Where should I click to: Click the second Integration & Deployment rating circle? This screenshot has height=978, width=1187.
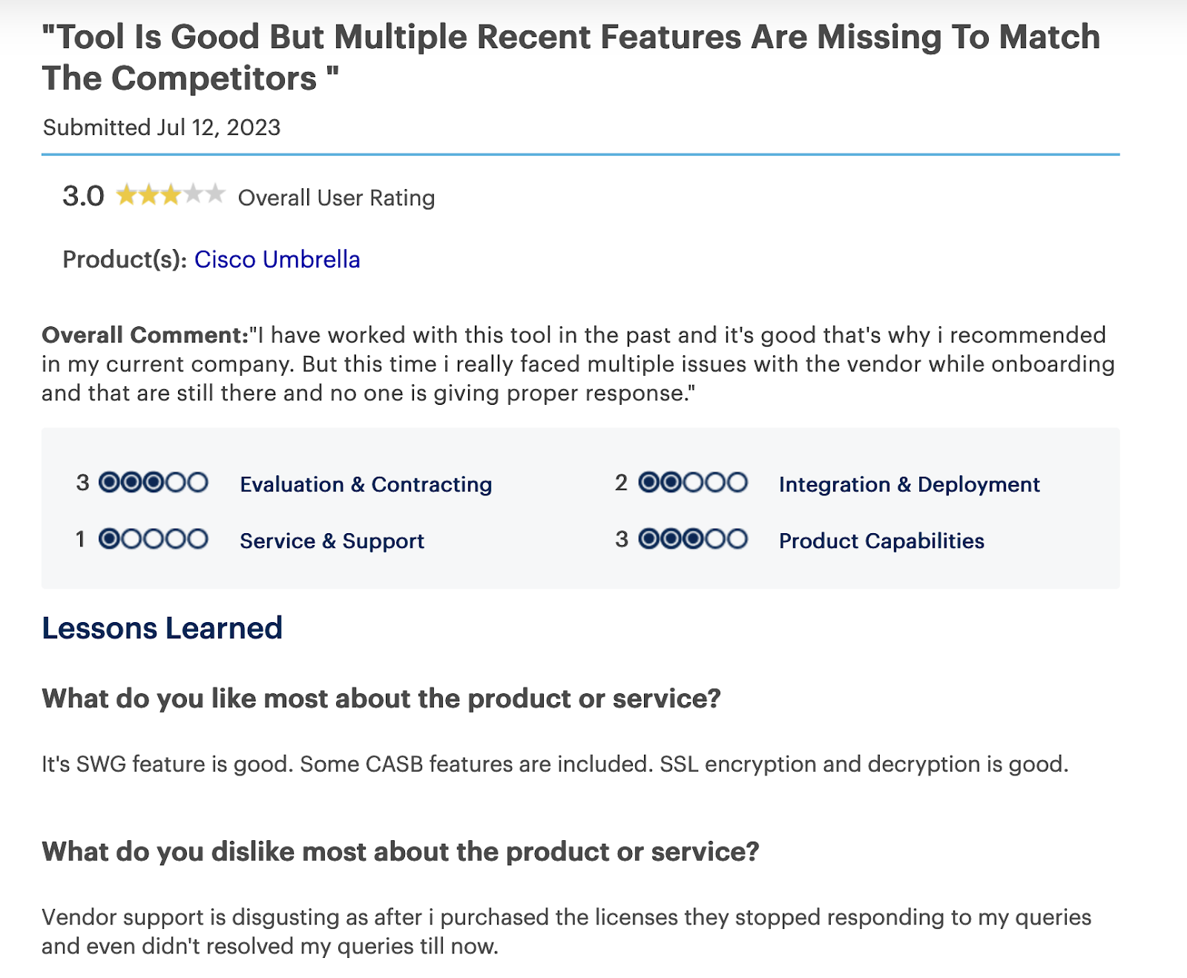click(671, 483)
